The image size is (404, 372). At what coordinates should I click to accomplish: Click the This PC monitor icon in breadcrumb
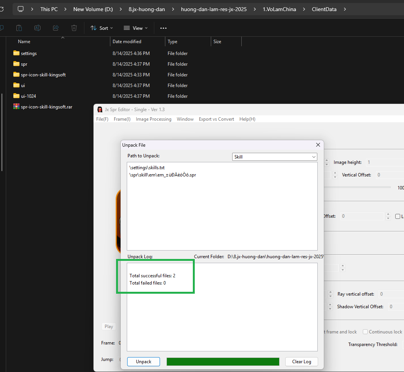[x=21, y=9]
